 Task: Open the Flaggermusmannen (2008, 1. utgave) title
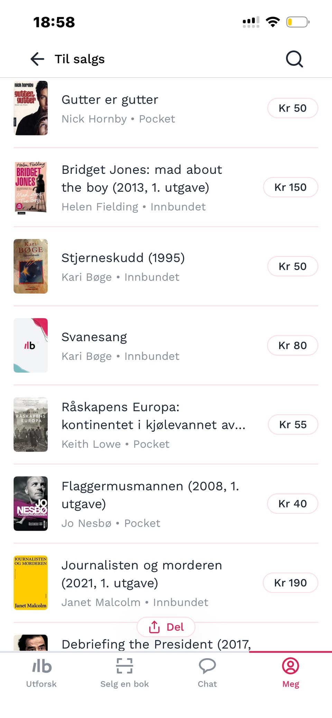pyautogui.click(x=150, y=495)
